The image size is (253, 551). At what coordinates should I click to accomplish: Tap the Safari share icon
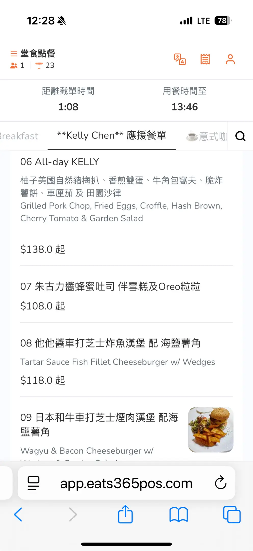coord(125,514)
